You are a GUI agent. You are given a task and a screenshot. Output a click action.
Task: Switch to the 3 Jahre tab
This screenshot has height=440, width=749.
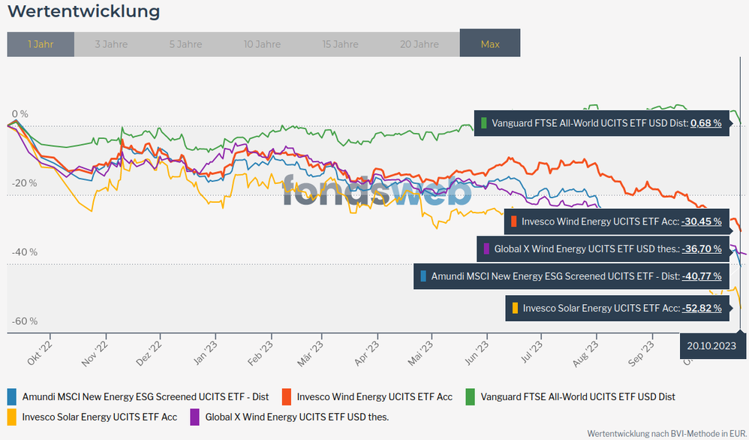(111, 44)
